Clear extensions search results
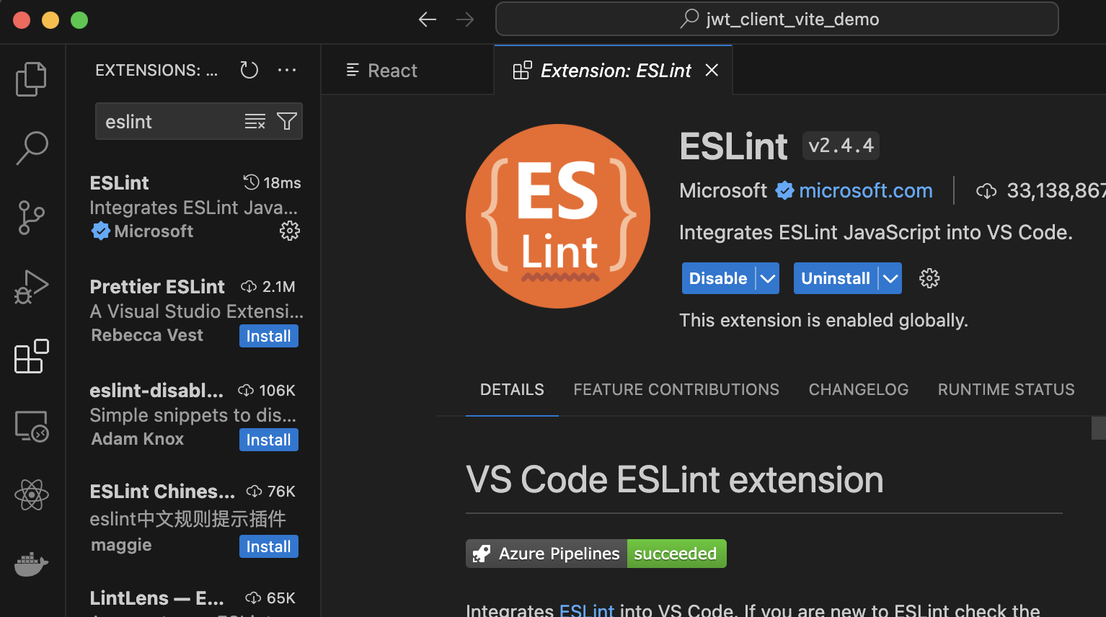 tap(255, 121)
